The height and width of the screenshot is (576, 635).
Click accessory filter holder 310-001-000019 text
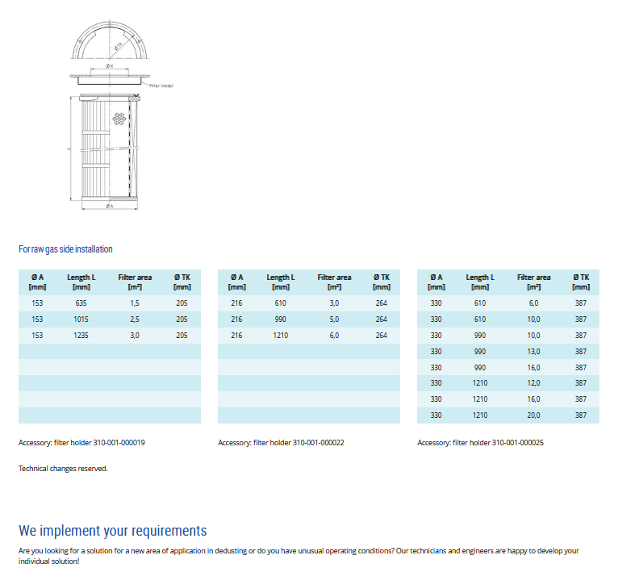81,443
